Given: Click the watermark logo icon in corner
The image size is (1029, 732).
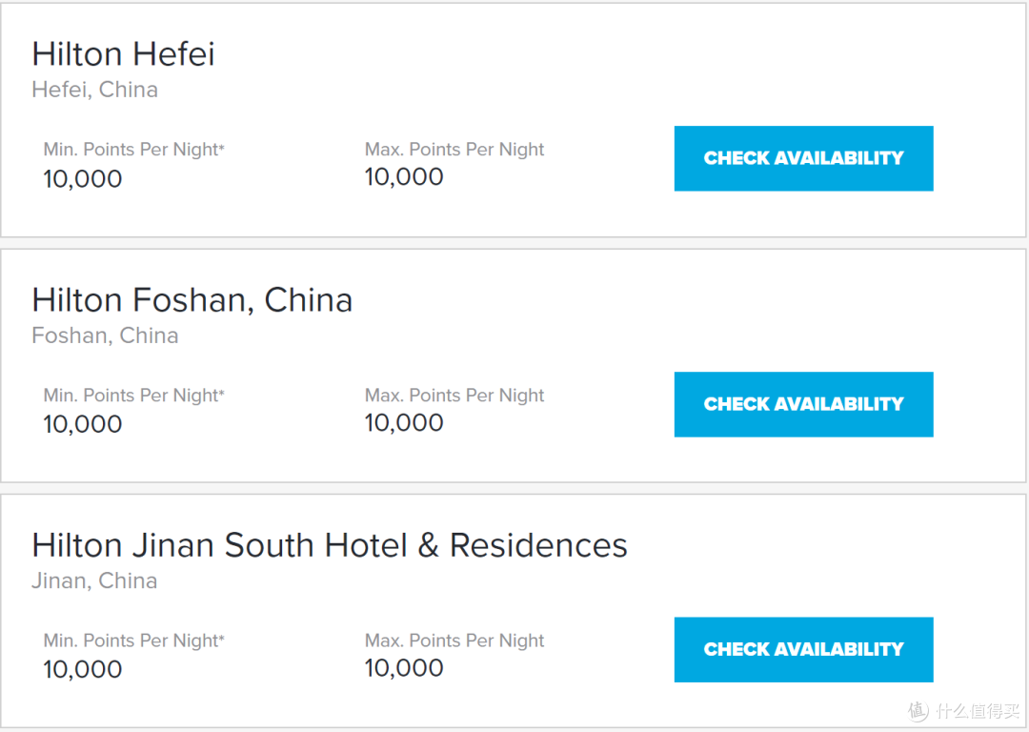Looking at the screenshot, I should pos(918,710).
